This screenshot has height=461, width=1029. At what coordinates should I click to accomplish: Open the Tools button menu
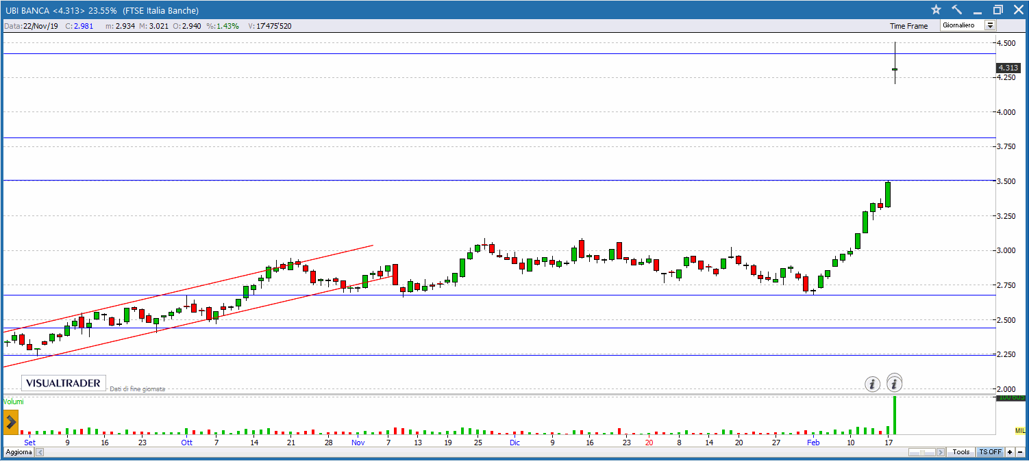(961, 452)
